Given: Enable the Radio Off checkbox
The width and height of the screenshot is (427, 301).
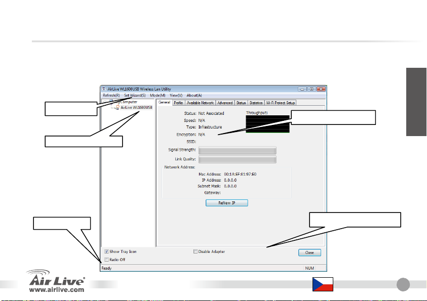Looking at the screenshot, I should [107, 260].
